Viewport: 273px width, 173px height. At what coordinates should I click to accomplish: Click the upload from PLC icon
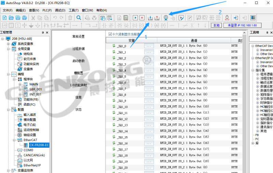(x=157, y=18)
